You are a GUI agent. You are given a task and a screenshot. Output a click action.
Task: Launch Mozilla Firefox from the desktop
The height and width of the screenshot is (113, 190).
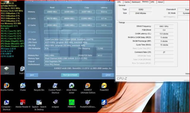point(7,87)
